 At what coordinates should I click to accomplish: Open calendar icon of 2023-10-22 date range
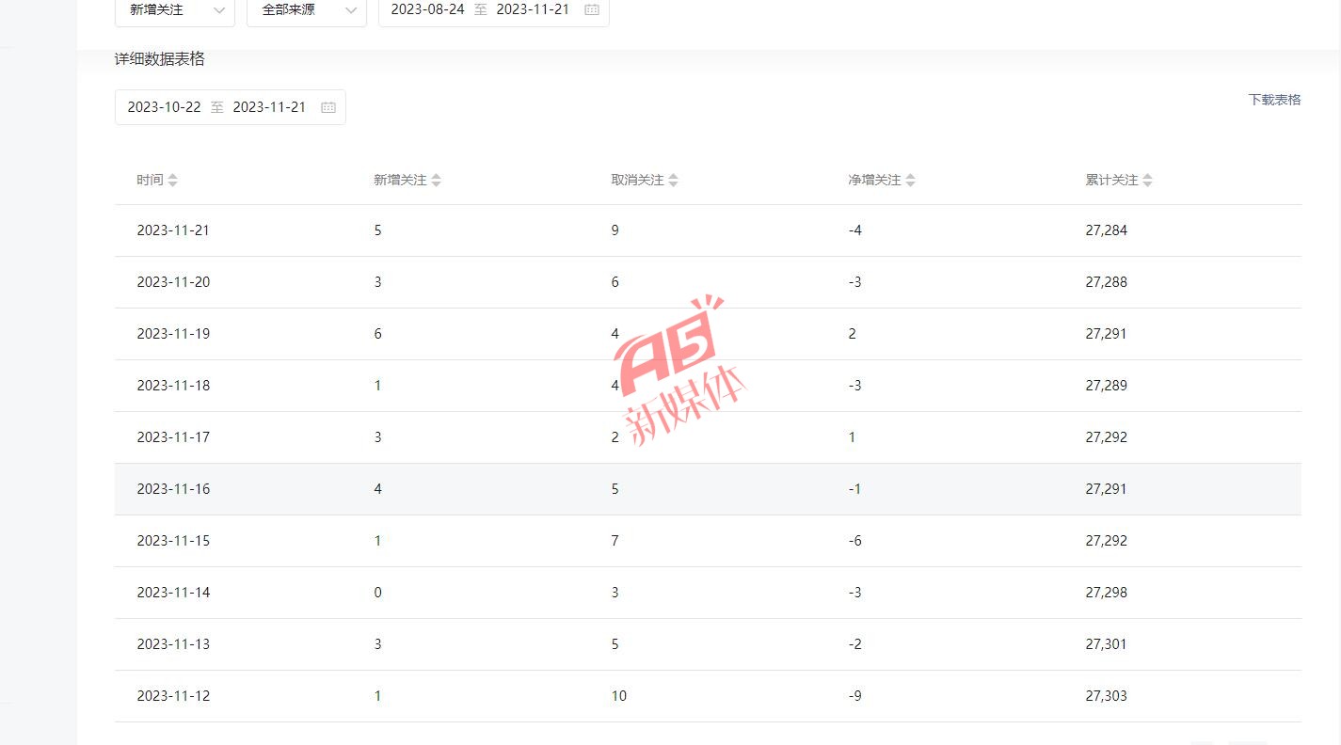[x=328, y=107]
